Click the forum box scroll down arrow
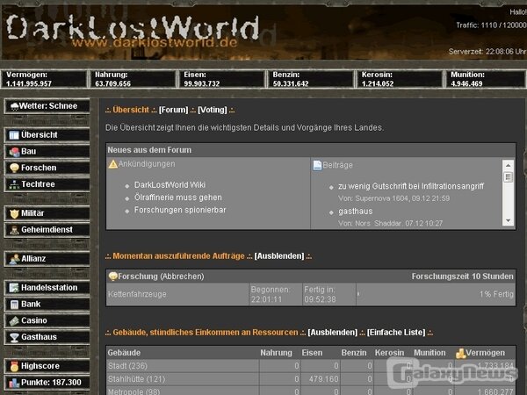 point(508,220)
